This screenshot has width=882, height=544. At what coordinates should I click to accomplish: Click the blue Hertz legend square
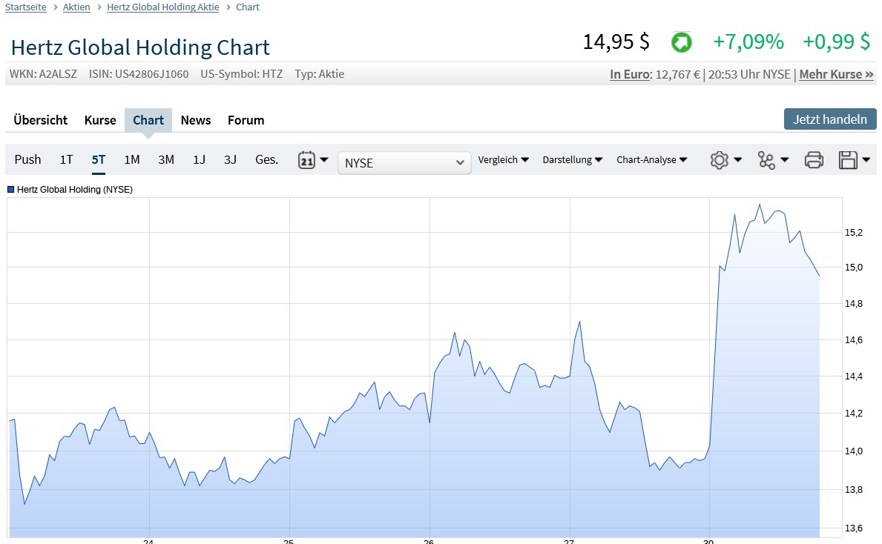11,190
